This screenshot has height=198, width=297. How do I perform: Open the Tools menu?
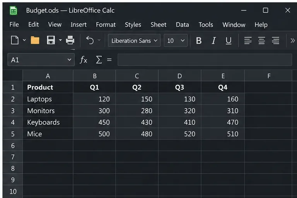pos(206,25)
